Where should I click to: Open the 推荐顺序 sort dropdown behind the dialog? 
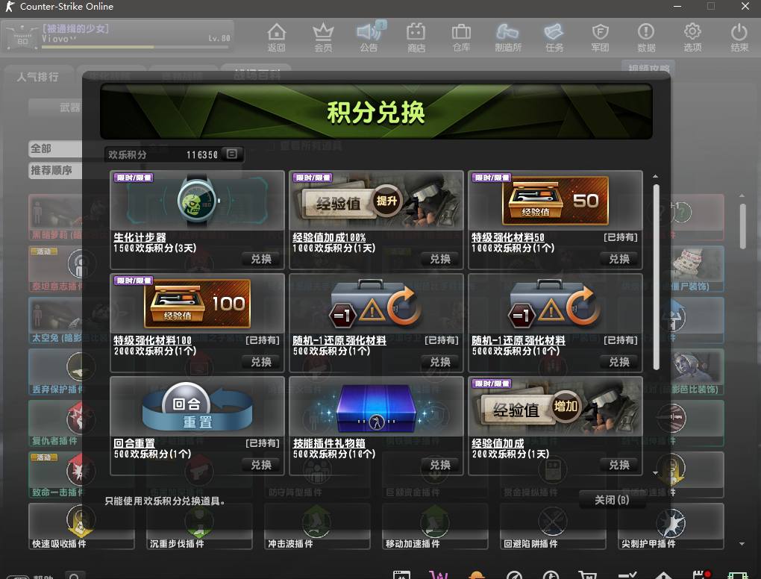pyautogui.click(x=55, y=170)
